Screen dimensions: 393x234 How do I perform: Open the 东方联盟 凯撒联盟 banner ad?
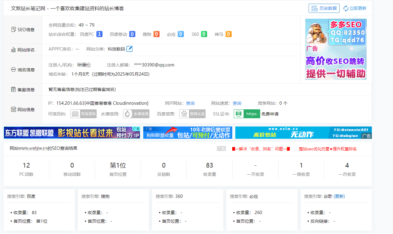72,133
